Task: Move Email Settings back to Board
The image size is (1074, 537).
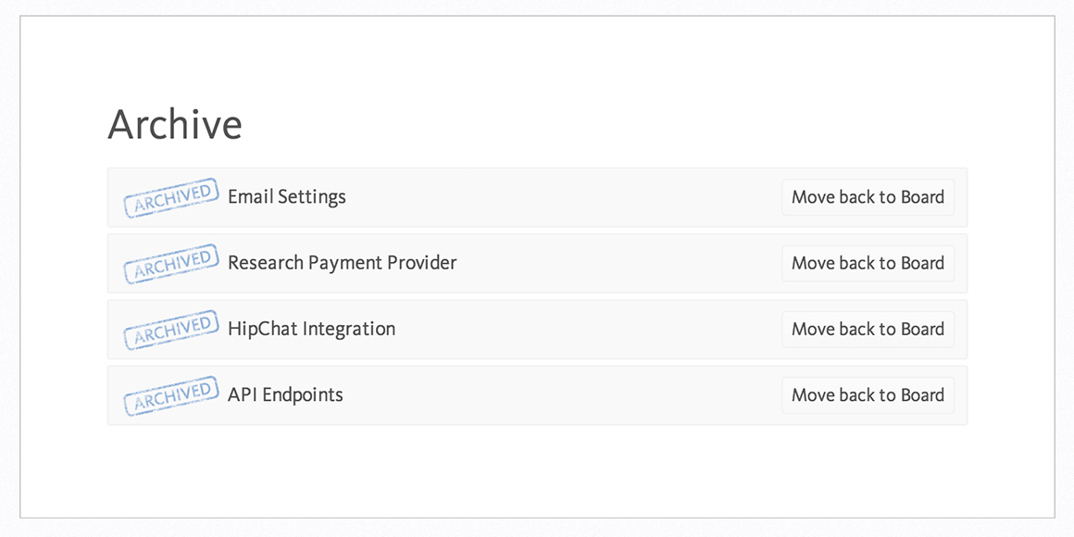Action: pyautogui.click(x=868, y=197)
